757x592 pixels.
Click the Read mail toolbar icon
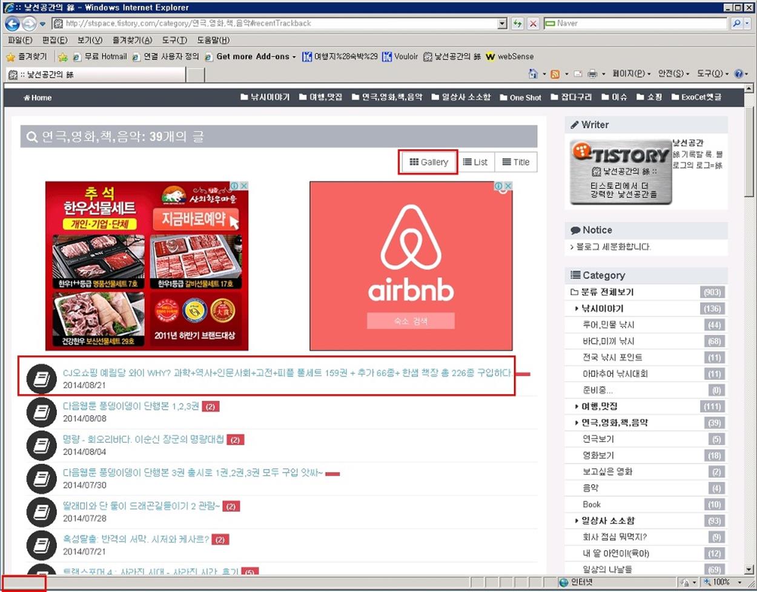(x=577, y=74)
